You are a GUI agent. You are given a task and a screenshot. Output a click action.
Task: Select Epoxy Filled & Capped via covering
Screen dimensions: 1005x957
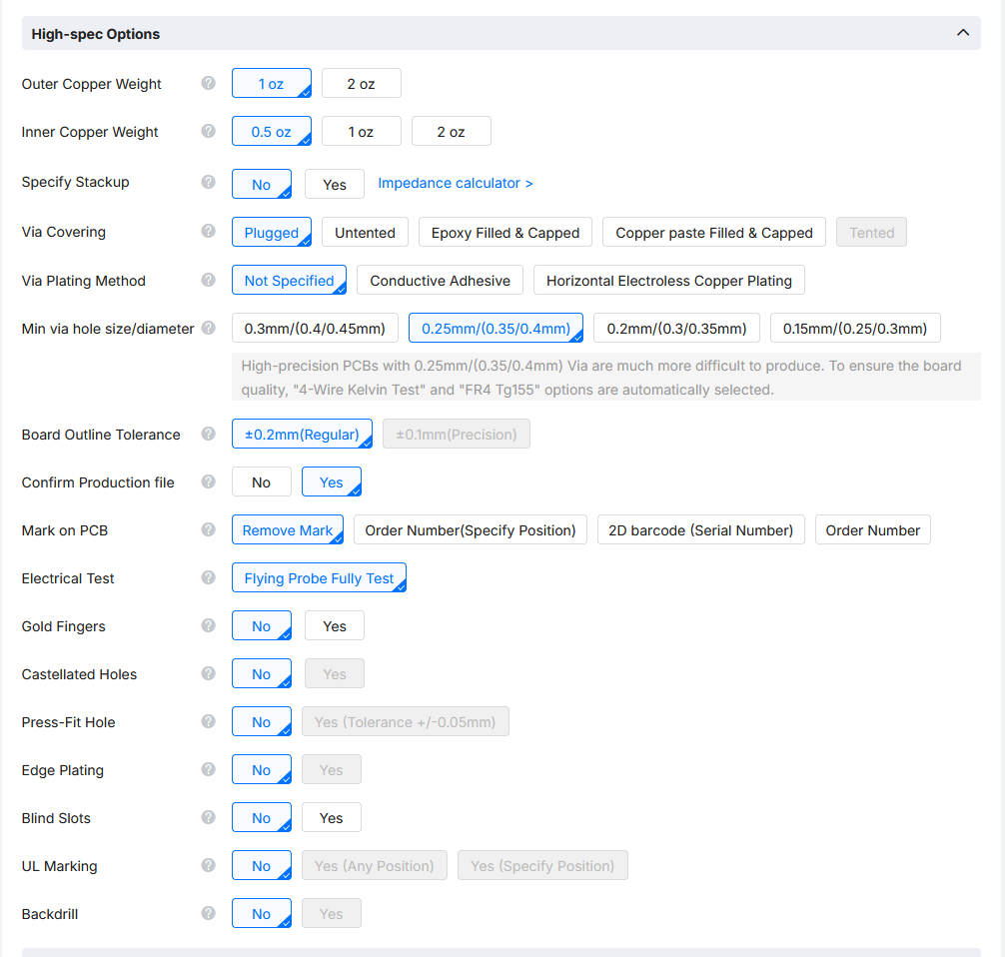(505, 232)
